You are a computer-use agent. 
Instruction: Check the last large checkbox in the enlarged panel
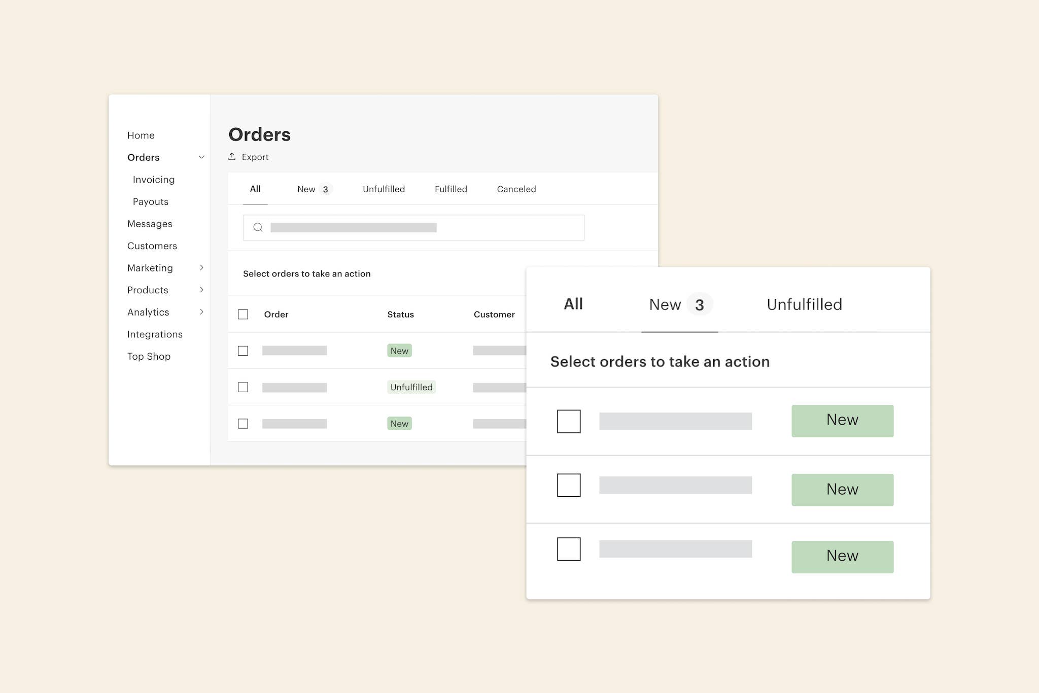569,549
